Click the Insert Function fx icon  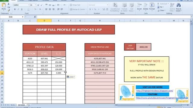35,17
